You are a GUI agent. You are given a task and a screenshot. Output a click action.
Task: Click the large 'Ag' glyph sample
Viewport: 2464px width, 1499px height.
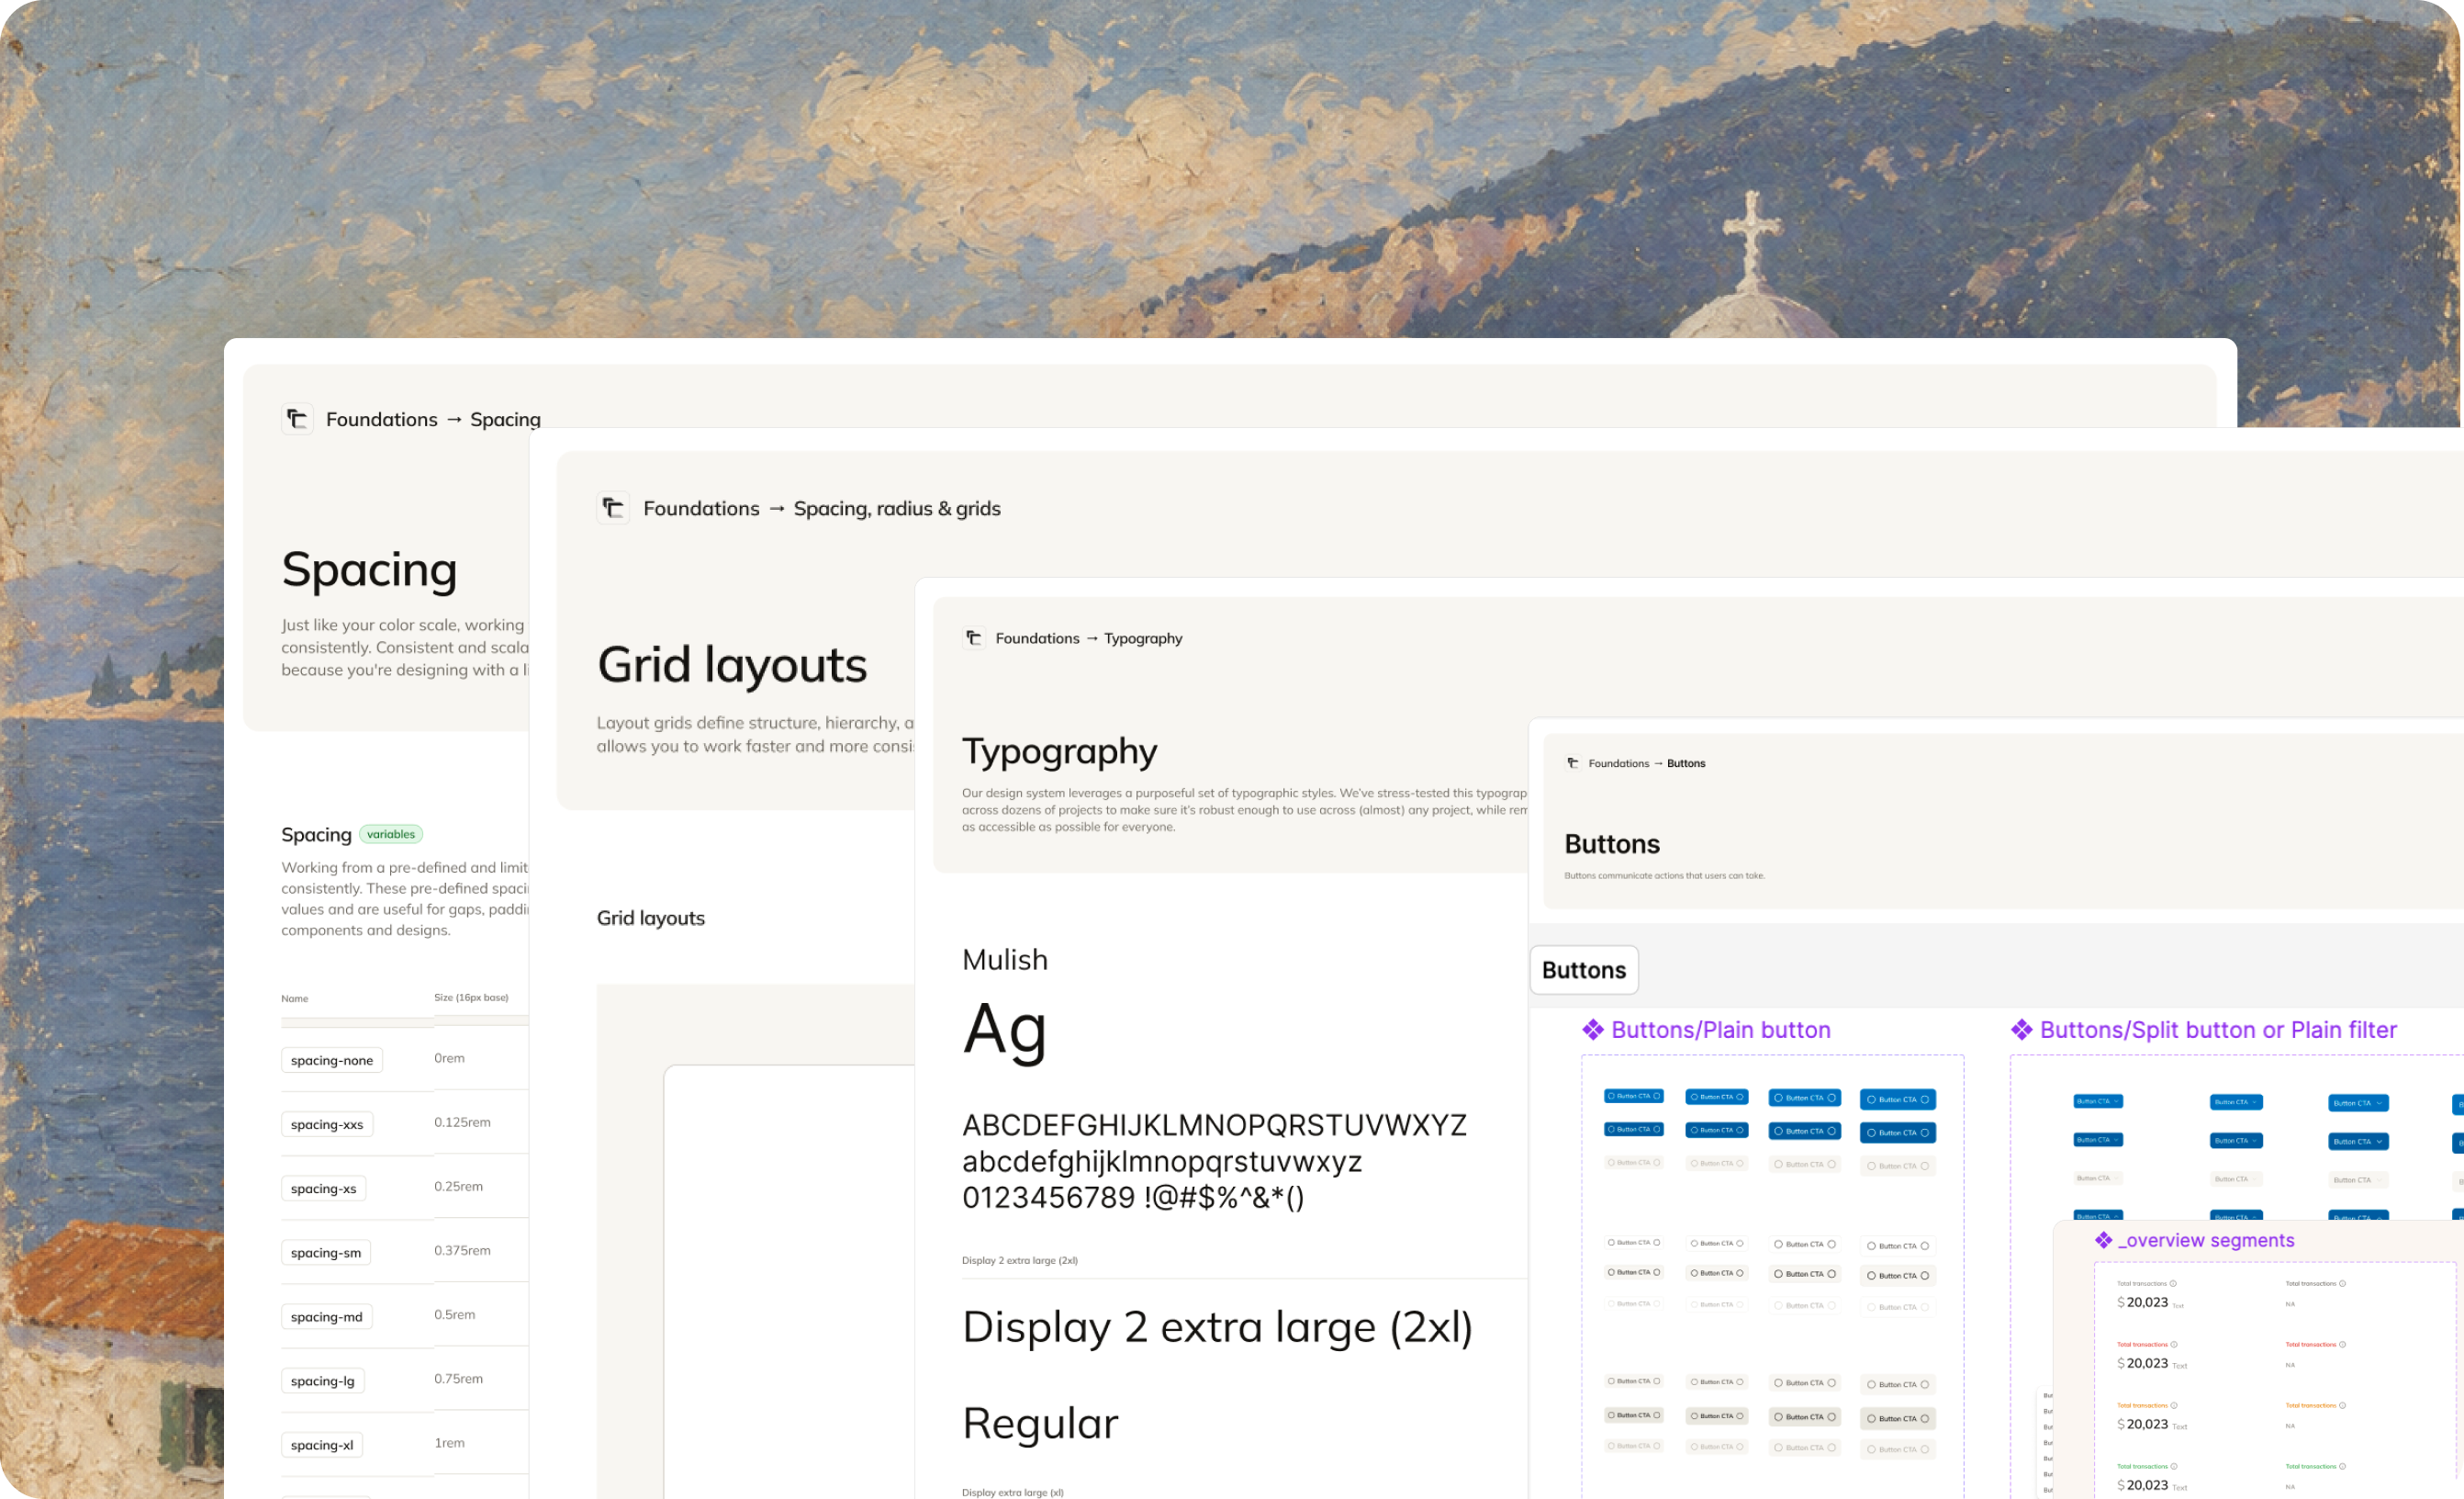point(1005,1032)
